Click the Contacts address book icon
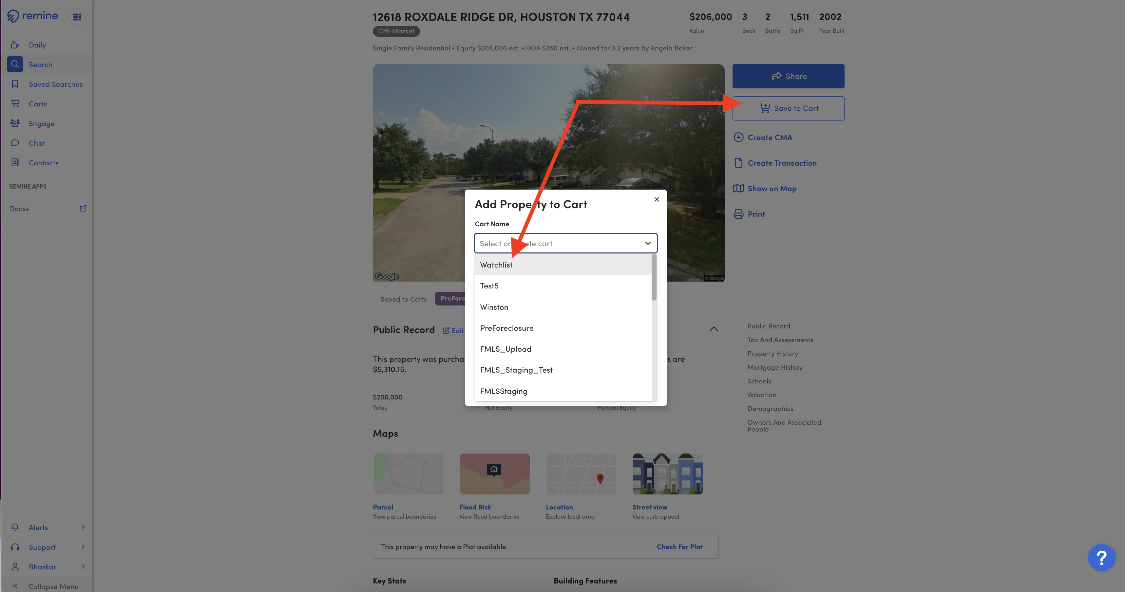Viewport: 1125px width, 592px height. 15,162
